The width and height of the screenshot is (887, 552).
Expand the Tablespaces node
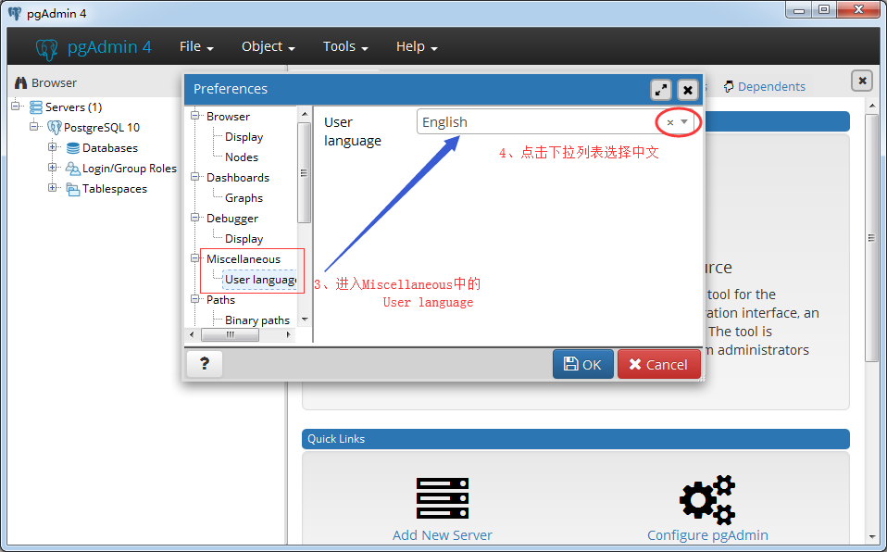click(x=53, y=187)
